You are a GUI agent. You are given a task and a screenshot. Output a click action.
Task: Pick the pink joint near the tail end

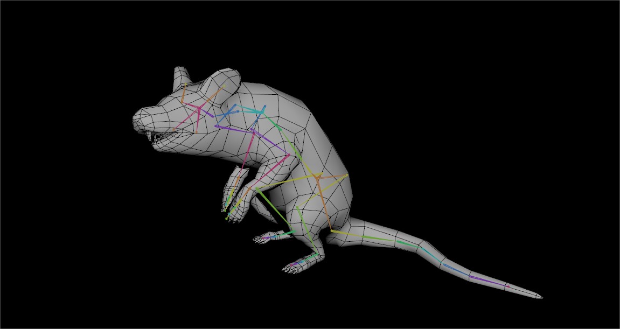(507, 286)
